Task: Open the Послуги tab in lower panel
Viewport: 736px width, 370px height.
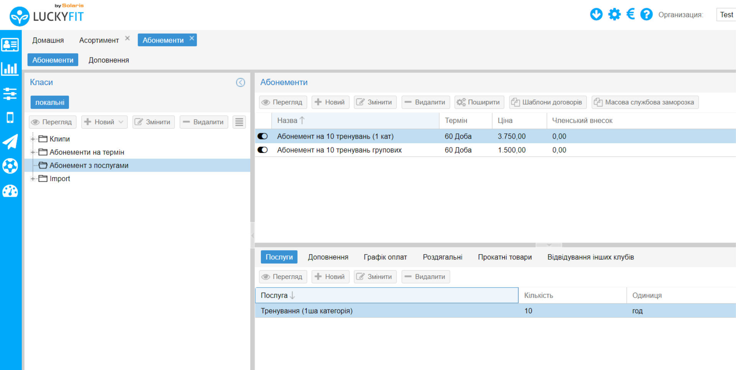Action: (279, 257)
